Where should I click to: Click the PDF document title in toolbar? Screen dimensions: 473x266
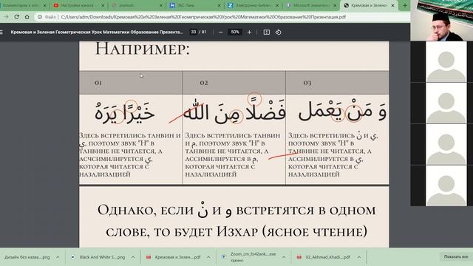click(x=97, y=32)
